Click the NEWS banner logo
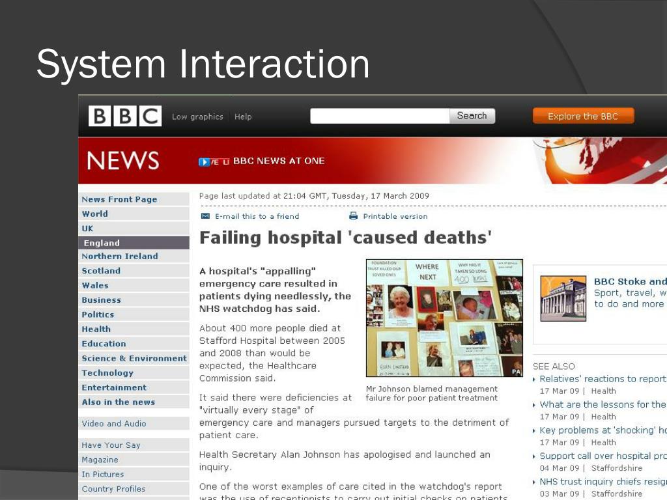Screen dimensions: 667x500 click(x=123, y=160)
